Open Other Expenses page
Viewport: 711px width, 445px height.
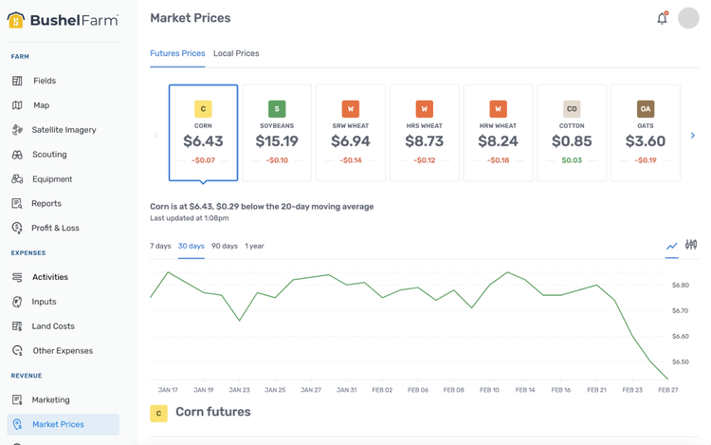63,351
